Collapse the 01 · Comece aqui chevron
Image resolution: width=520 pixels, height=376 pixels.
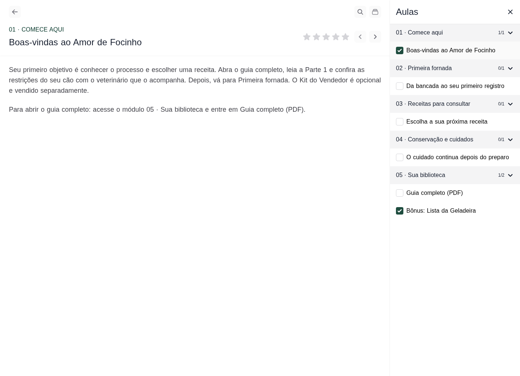pyautogui.click(x=510, y=33)
